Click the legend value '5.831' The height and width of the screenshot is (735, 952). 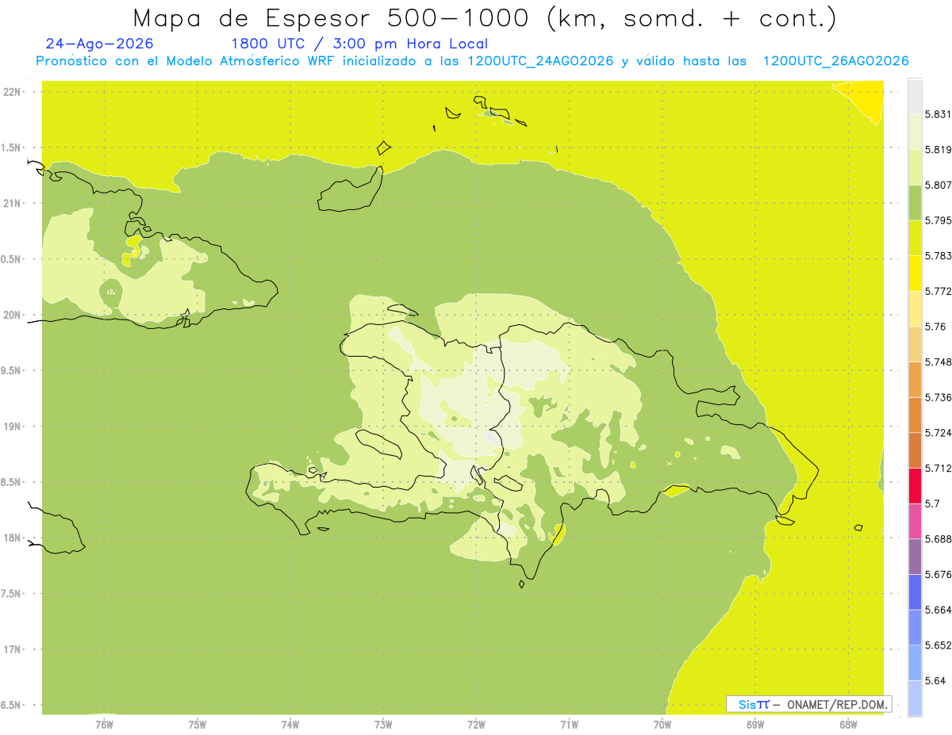[938, 114]
